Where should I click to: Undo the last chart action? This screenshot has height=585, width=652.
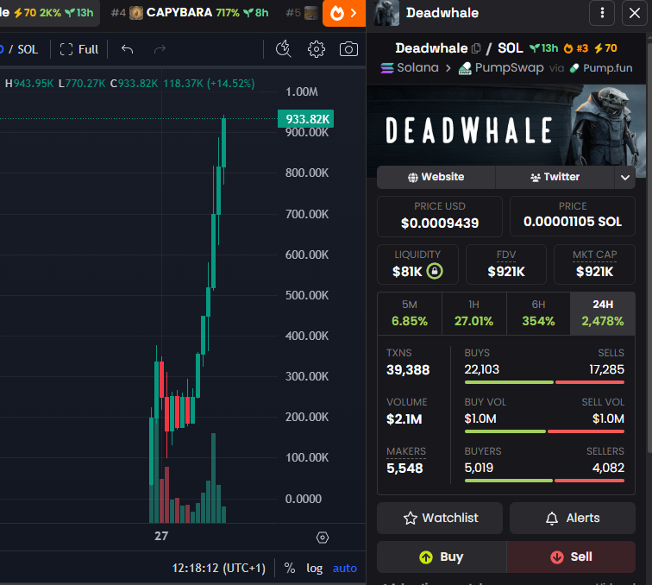point(128,49)
